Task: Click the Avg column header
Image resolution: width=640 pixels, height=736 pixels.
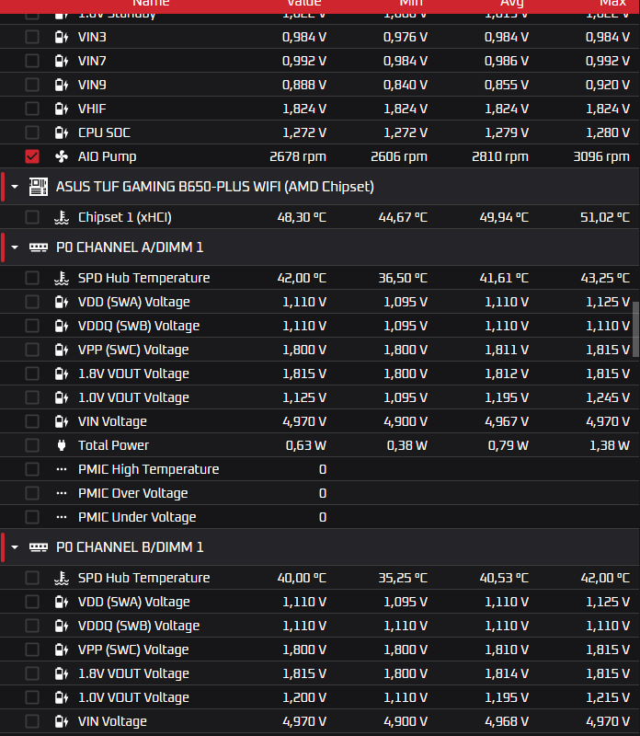Action: [512, 3]
